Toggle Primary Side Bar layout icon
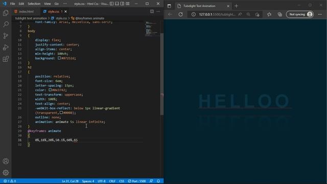Viewport: 327px width, 184px height. click(111, 4)
